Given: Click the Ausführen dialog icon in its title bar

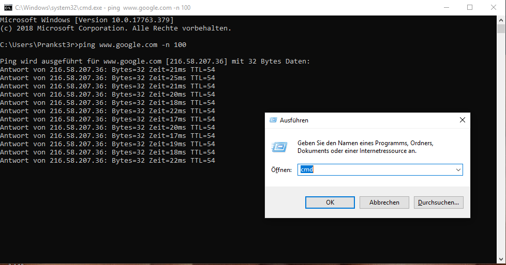Looking at the screenshot, I should 273,120.
